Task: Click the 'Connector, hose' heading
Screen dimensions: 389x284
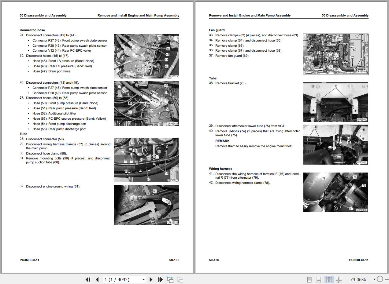Action: 32,30
